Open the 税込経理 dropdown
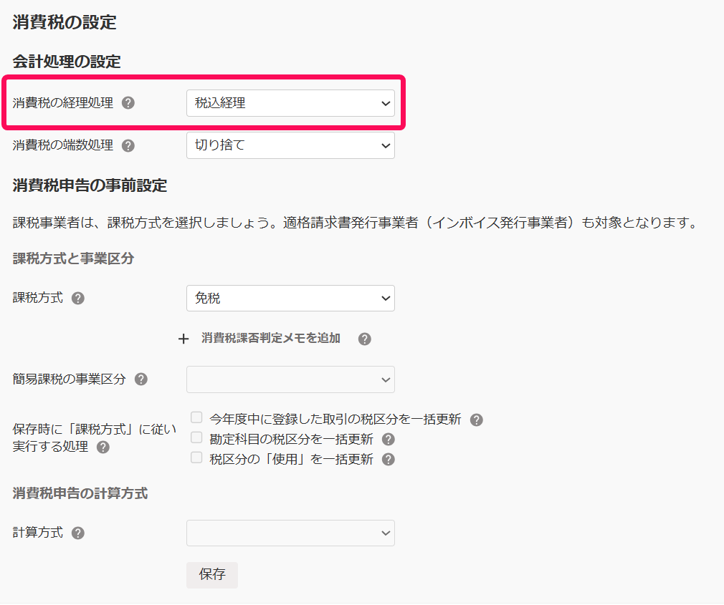724x605 pixels. pos(290,103)
